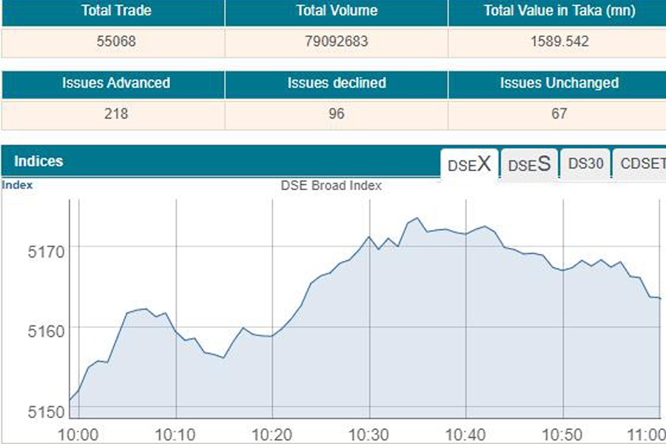666x444 pixels.
Task: Show the CDSET index tab
Action: [641, 164]
